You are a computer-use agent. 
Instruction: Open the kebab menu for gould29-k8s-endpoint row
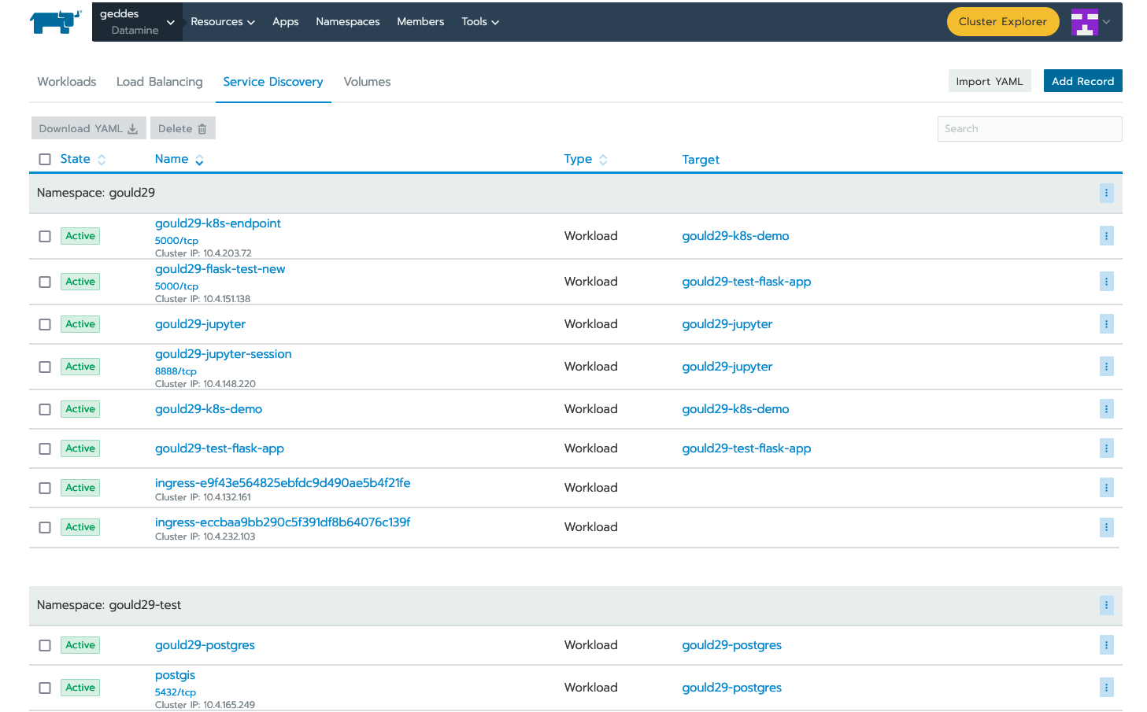1107,235
